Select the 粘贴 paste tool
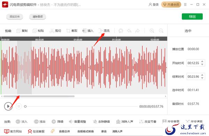 (38, 31)
